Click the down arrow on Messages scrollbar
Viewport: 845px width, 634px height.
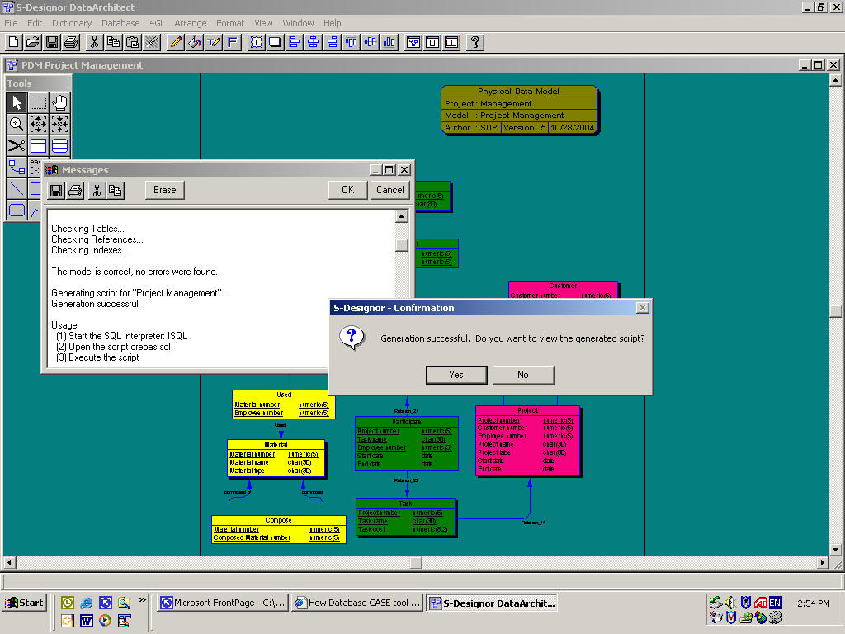[x=401, y=360]
